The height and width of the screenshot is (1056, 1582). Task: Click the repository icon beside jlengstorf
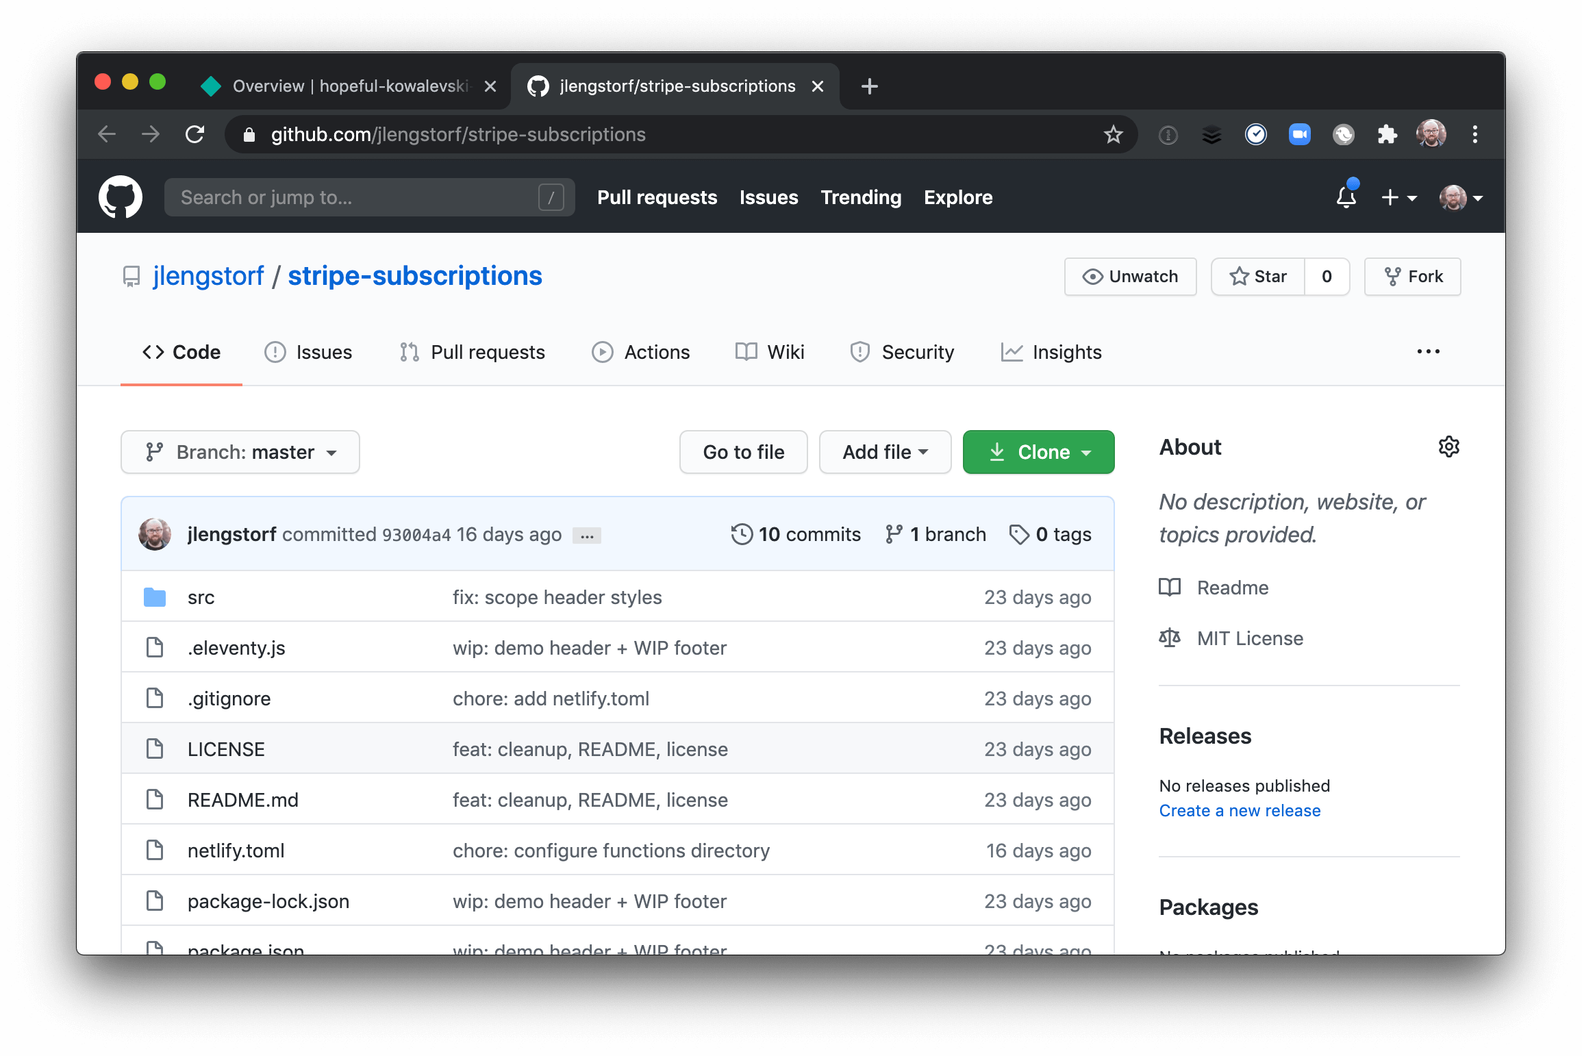(130, 275)
